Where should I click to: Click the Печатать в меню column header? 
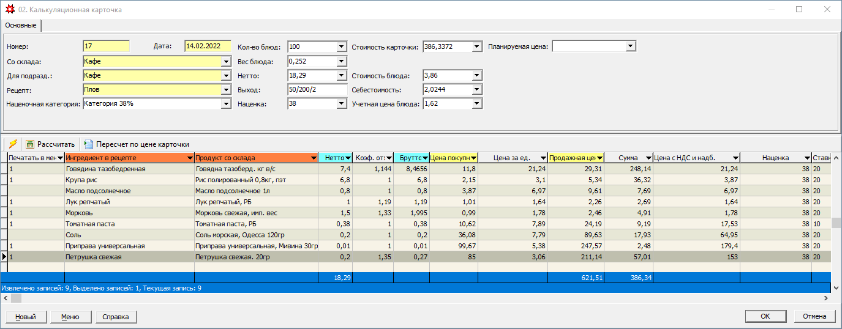(36, 158)
